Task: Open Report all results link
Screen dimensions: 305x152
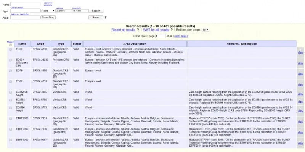Action: tap(123, 30)
